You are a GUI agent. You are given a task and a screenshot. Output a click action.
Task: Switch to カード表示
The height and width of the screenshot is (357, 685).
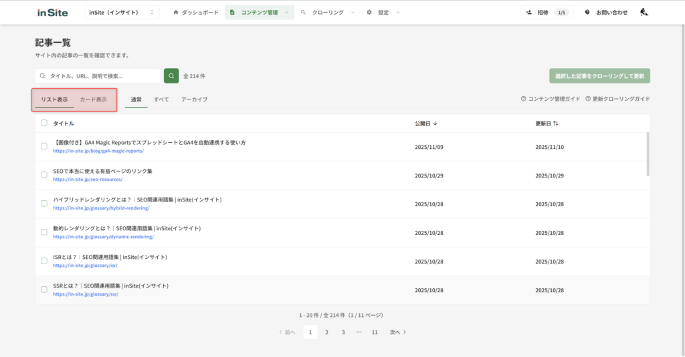pyautogui.click(x=93, y=99)
